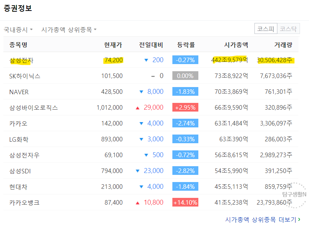Click the -1.83% change badge
The width and height of the screenshot is (309, 225).
185,92
